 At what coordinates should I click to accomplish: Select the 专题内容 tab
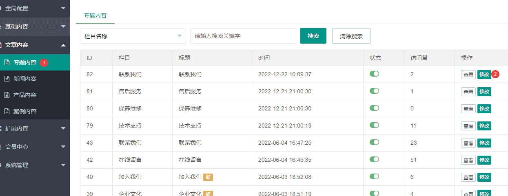click(x=95, y=15)
